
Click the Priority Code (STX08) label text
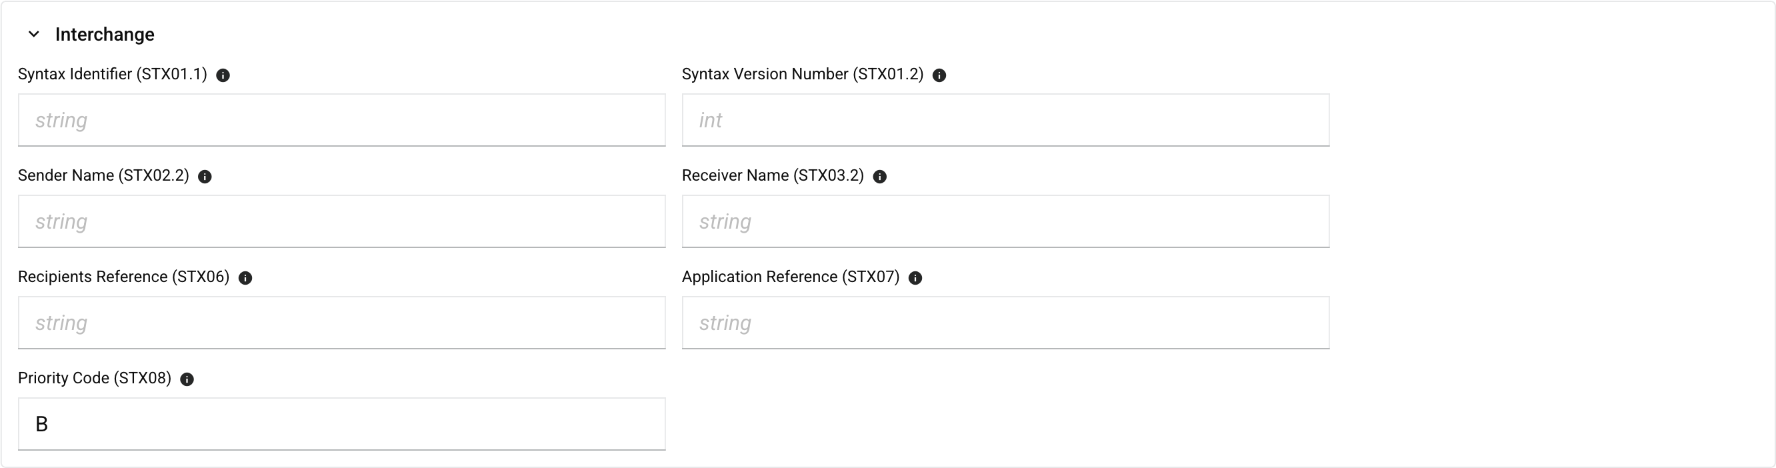95,379
